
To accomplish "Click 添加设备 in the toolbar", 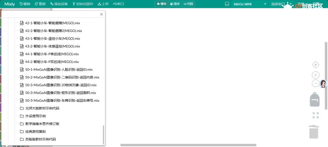I will (59, 4).
